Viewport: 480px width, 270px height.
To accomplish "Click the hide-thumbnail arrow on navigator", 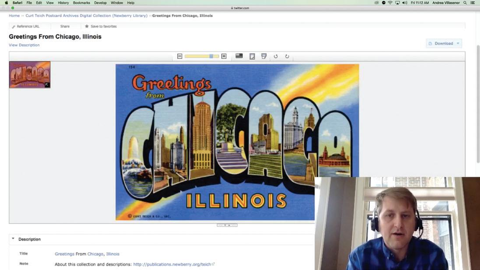I will 47,85.
